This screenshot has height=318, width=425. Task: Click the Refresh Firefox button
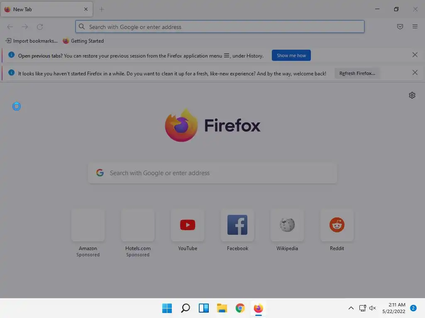(357, 73)
